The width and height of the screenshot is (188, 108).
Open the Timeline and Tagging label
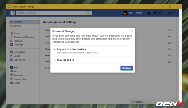coord(23,37)
